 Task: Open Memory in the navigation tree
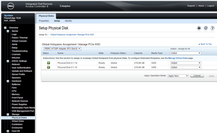pos(16,94)
